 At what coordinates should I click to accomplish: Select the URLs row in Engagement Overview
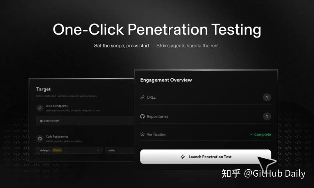[x=206, y=97]
